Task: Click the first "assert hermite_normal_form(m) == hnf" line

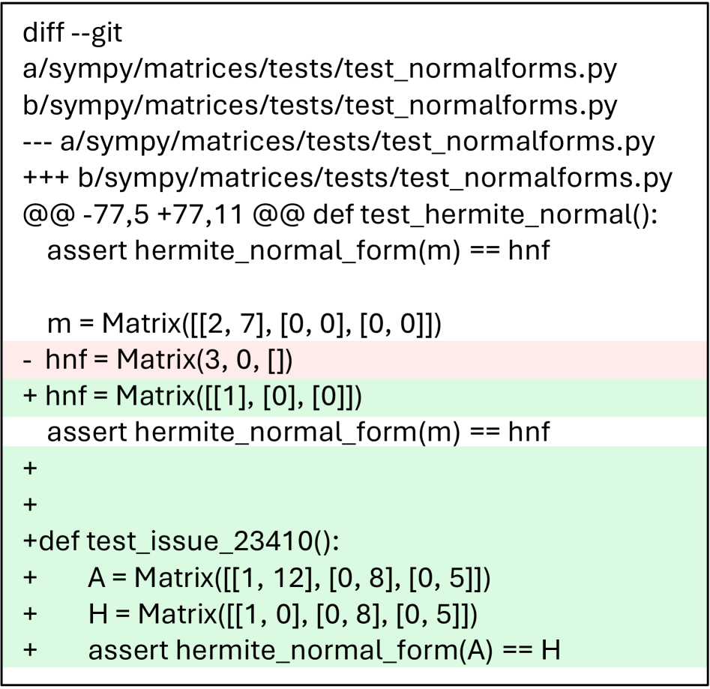Action: pyautogui.click(x=298, y=250)
